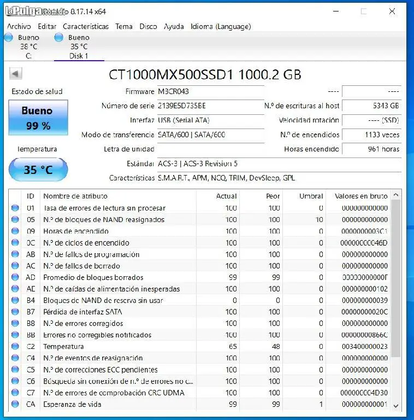Click status icon for attribute B7
This screenshot has width=414, height=420.
click(x=15, y=312)
